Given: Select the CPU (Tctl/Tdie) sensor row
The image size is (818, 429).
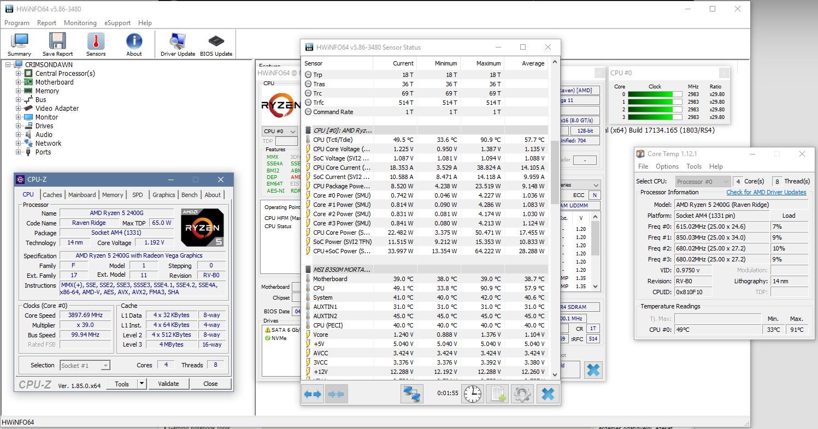Looking at the screenshot, I should tap(425, 140).
